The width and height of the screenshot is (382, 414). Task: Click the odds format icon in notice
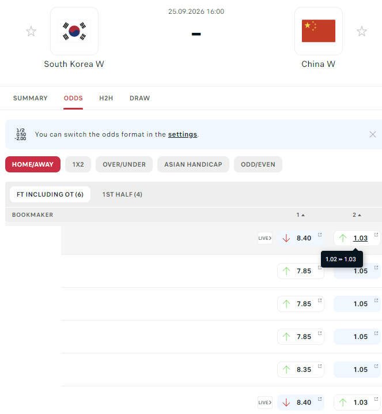coord(21,134)
